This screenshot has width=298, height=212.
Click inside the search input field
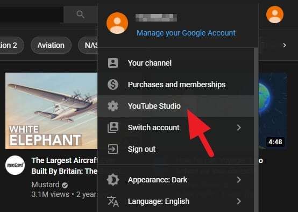pos(32,15)
